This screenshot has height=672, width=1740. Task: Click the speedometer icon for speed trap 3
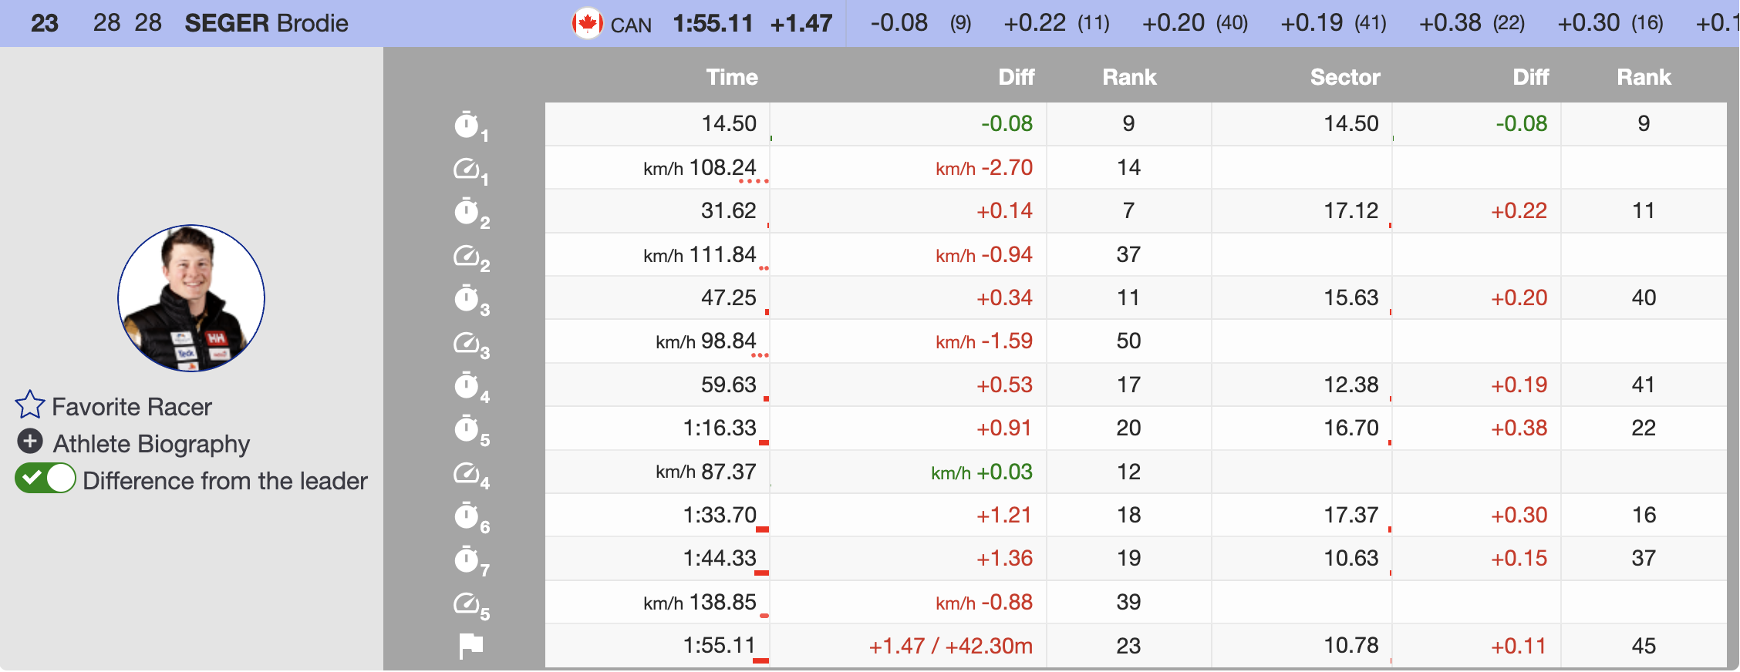pyautogui.click(x=467, y=342)
